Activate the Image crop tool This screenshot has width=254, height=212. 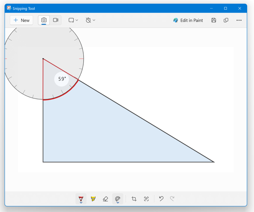(134, 199)
